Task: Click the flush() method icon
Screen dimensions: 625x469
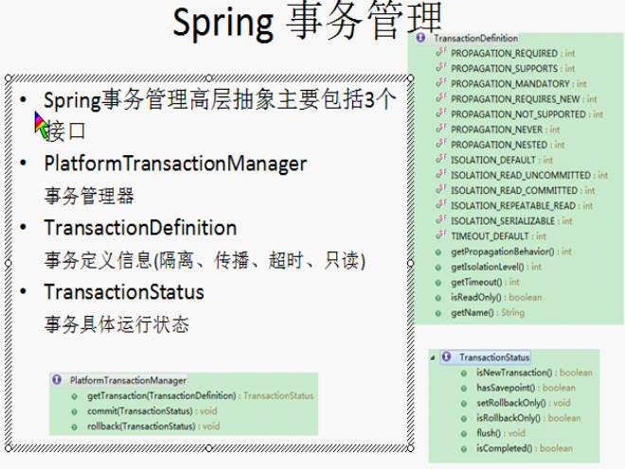Action: tap(464, 434)
